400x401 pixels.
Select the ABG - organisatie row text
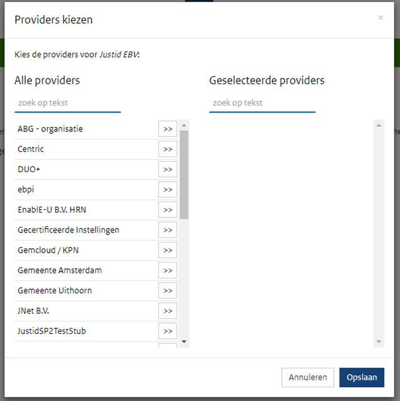[x=50, y=129]
